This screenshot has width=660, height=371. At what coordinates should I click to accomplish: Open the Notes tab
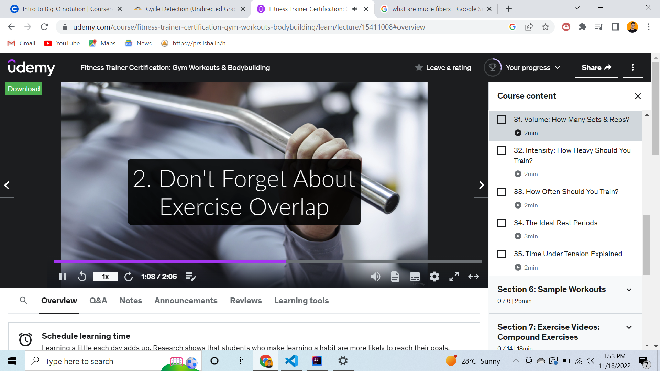point(131,301)
